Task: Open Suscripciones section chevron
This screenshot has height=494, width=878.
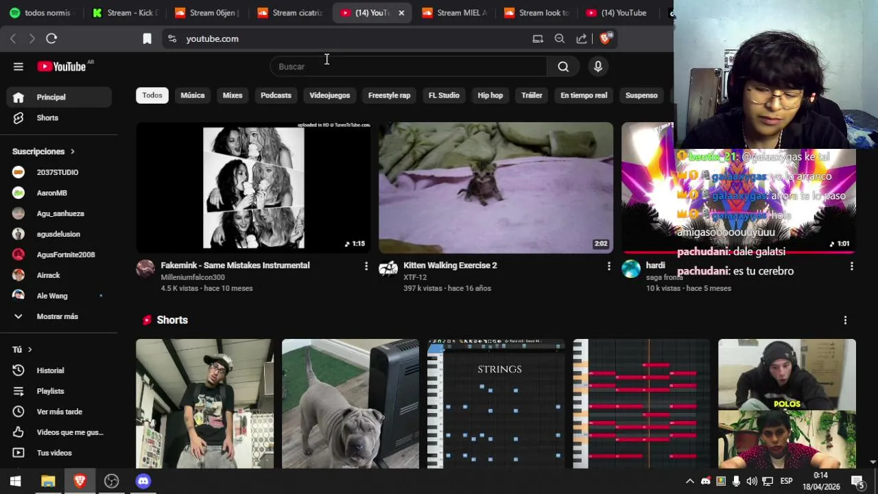Action: point(72,152)
